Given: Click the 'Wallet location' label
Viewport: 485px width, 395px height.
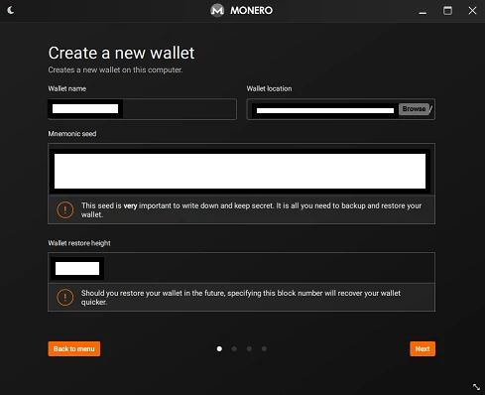Looking at the screenshot, I should [269, 88].
